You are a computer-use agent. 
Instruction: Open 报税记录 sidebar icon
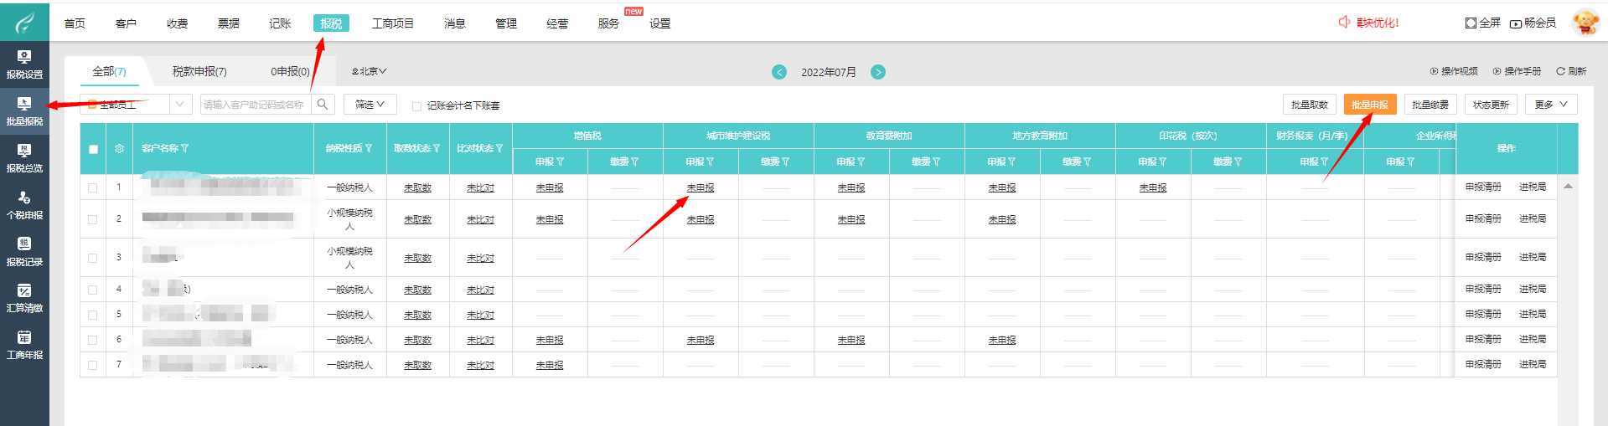24,251
